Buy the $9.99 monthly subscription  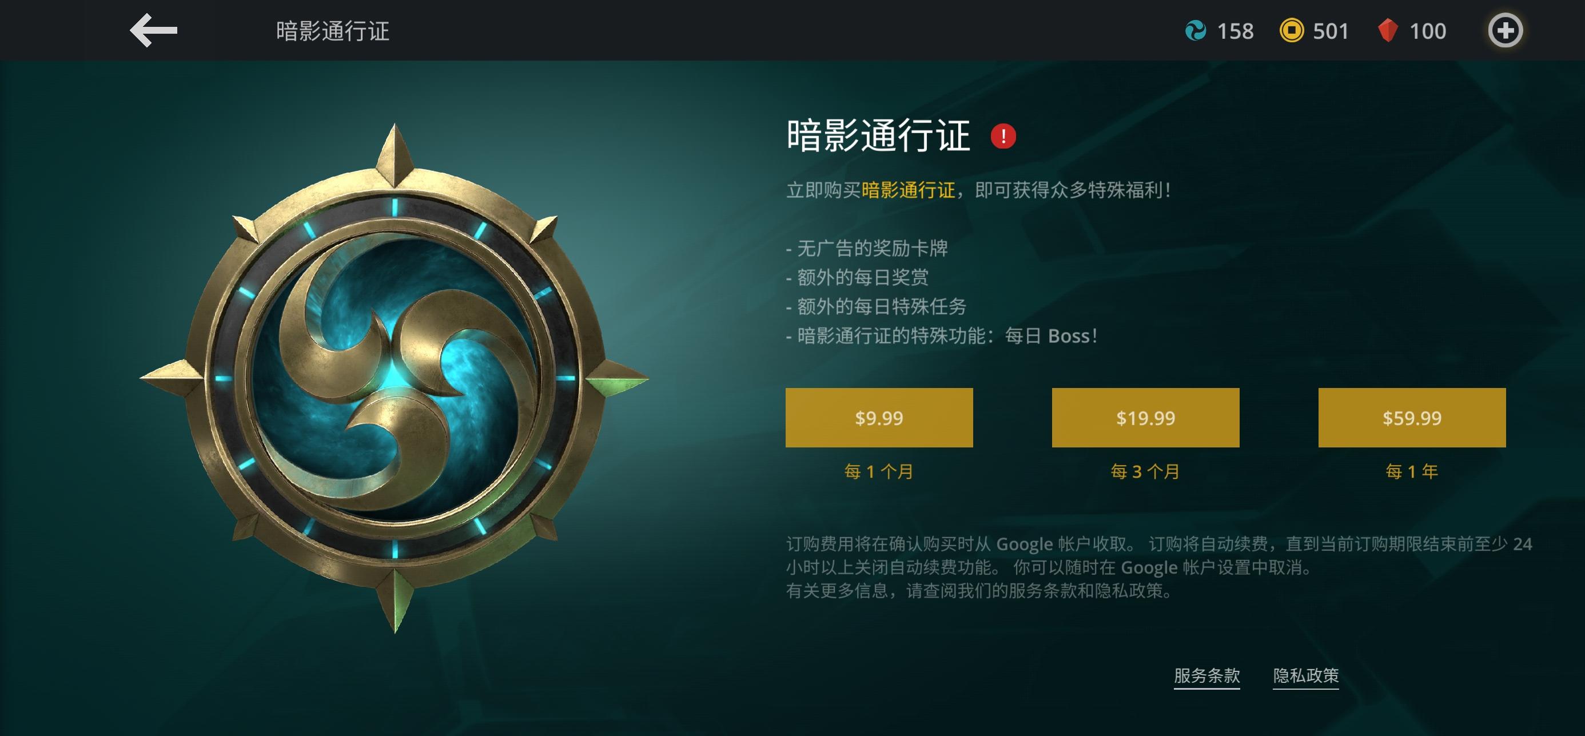point(879,418)
